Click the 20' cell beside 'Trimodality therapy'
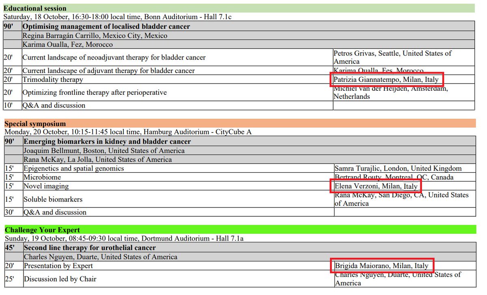This screenshot has height=295, width=487. 13,79
